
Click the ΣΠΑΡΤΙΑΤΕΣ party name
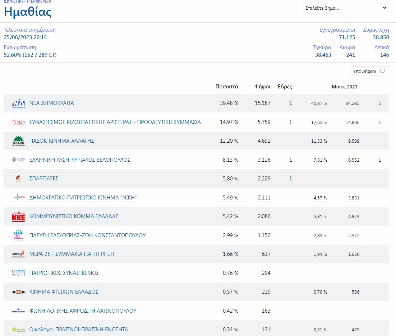43,179
